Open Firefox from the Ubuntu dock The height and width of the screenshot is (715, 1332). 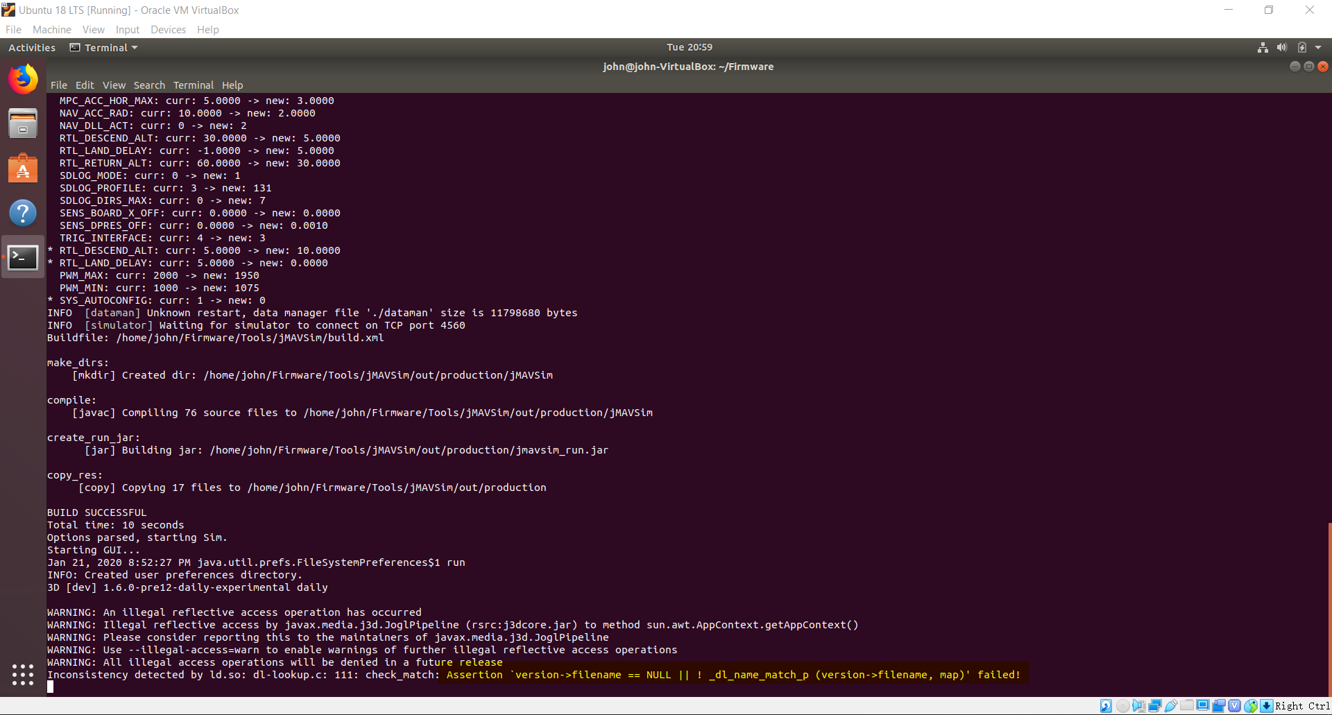coord(23,78)
